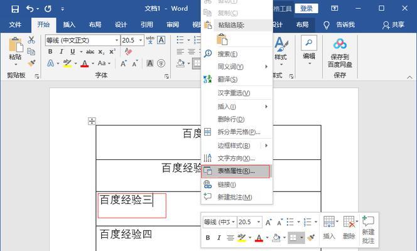Click the Copy icon in clipboard group

pos(31,51)
